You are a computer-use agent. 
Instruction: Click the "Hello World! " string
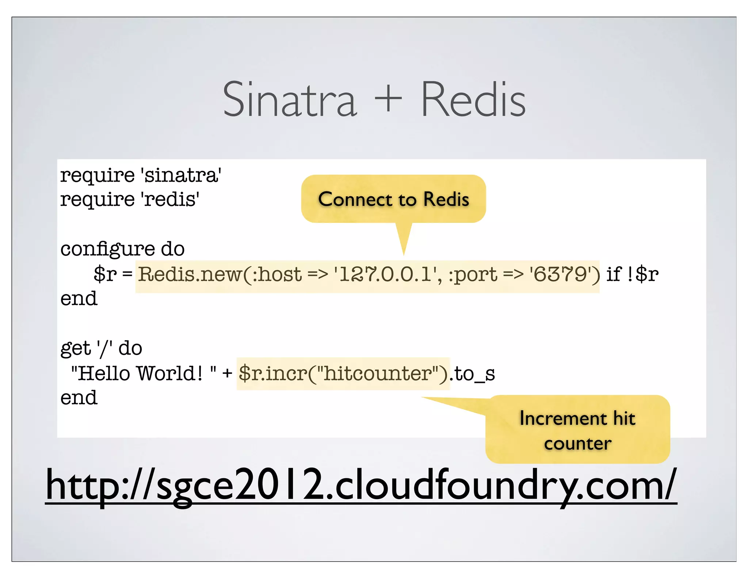point(144,373)
